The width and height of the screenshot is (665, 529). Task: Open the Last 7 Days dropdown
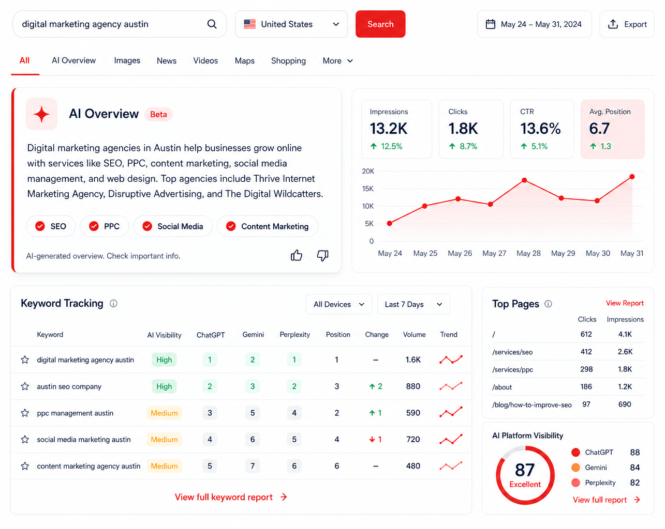[413, 304]
